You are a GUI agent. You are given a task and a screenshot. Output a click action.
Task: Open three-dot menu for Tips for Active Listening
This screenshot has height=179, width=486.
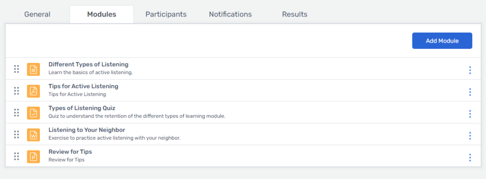click(x=470, y=92)
